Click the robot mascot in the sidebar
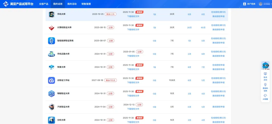 [265, 66]
